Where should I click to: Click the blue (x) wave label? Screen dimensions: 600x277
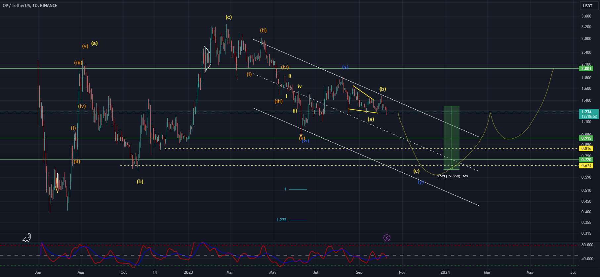coord(345,67)
